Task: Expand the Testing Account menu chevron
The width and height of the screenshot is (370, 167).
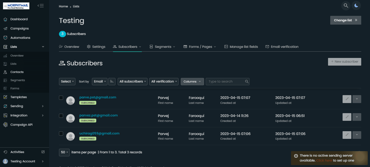Action: click(43, 161)
